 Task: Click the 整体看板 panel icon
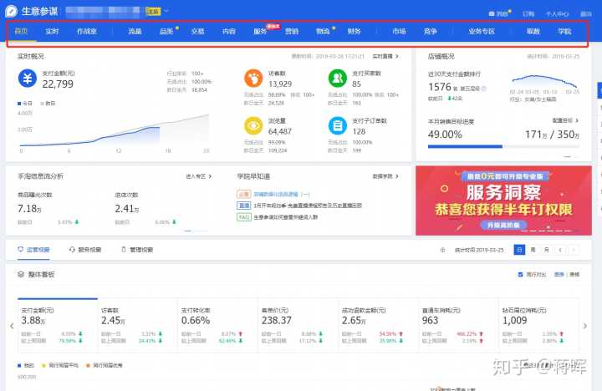click(21, 274)
